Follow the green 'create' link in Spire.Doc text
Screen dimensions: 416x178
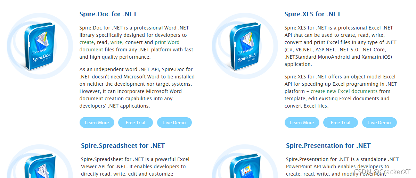pyautogui.click(x=87, y=42)
